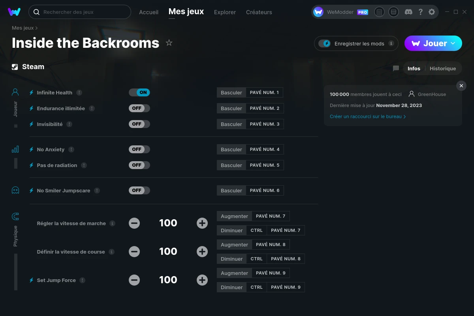This screenshot has width=474, height=316.
Task: Enable Pas de radiation toggle
Action: click(x=139, y=165)
